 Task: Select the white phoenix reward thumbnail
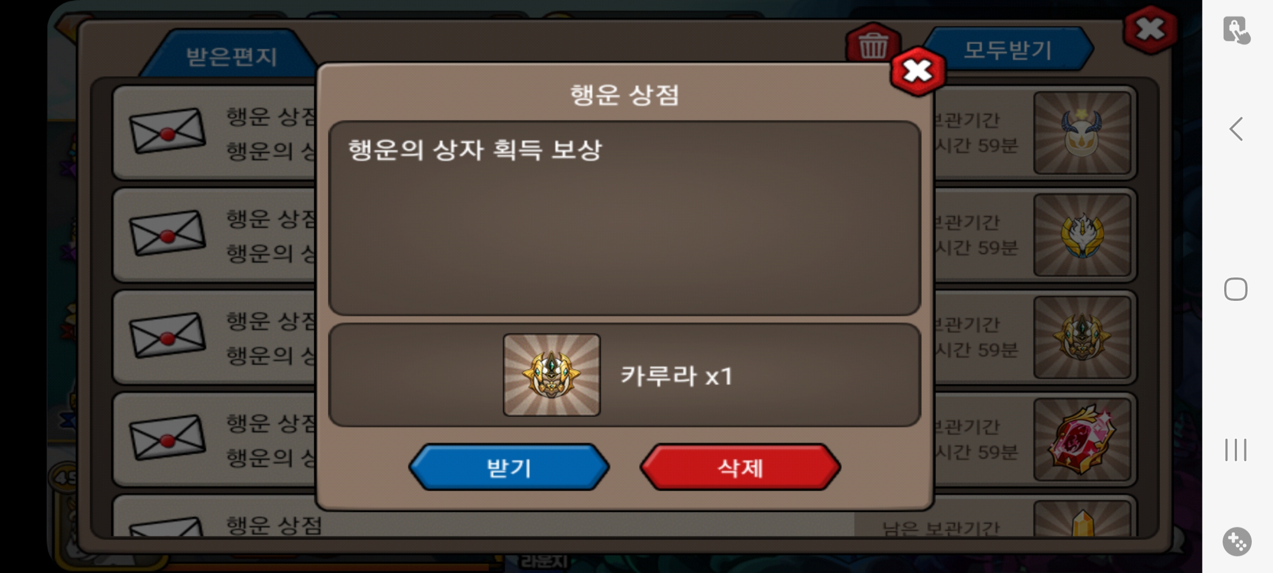pos(1082,235)
